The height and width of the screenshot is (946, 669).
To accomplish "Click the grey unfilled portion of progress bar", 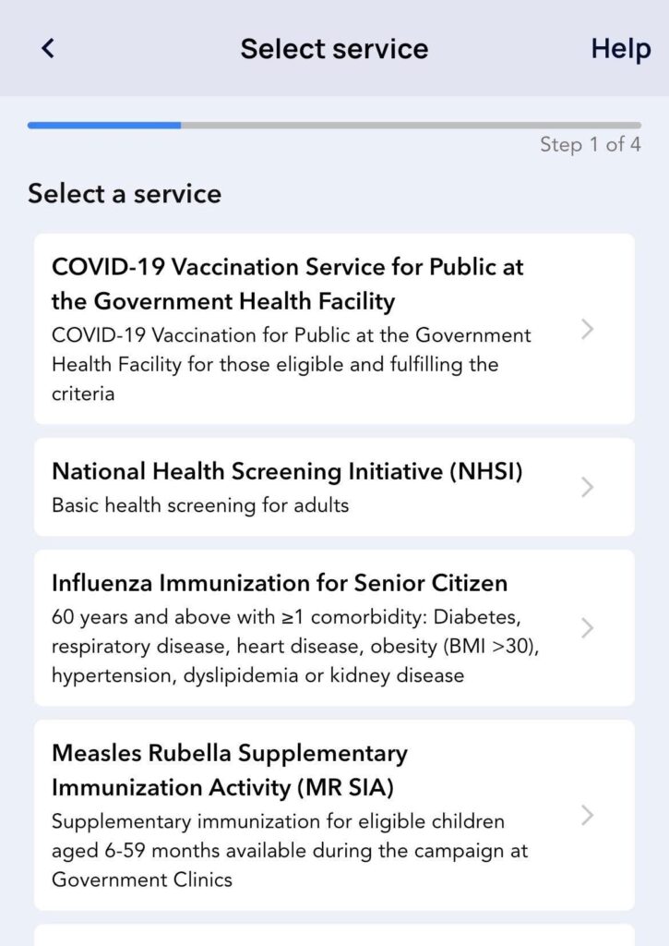I will [411, 125].
